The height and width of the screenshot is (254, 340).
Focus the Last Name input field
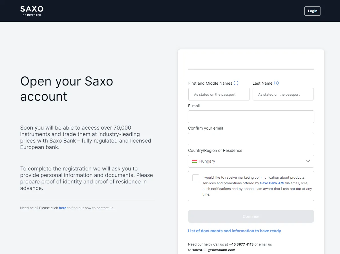283,94
